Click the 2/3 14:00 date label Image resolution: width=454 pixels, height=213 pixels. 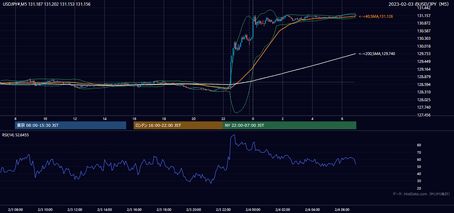pyautogui.click(x=104, y=210)
